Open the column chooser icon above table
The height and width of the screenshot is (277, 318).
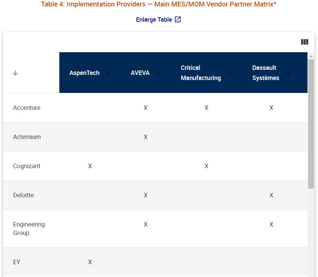[304, 42]
